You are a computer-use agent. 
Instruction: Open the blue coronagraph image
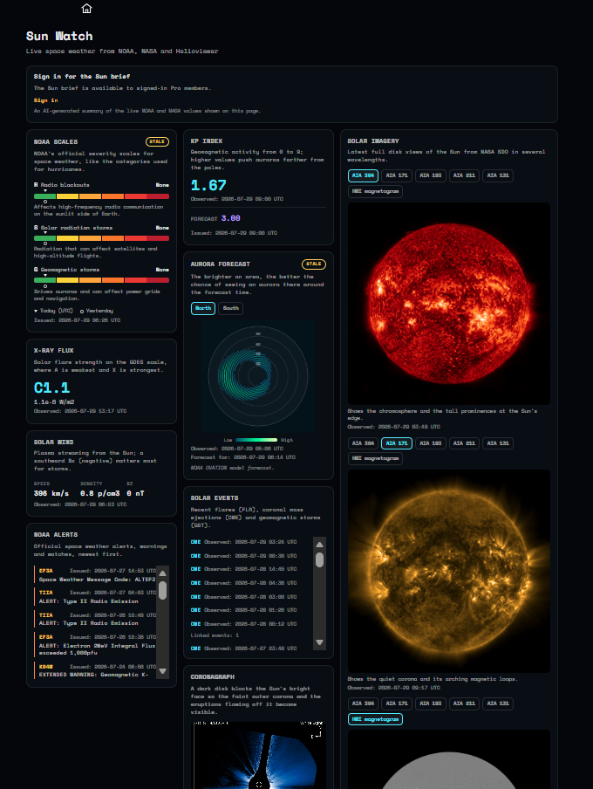coord(258,755)
